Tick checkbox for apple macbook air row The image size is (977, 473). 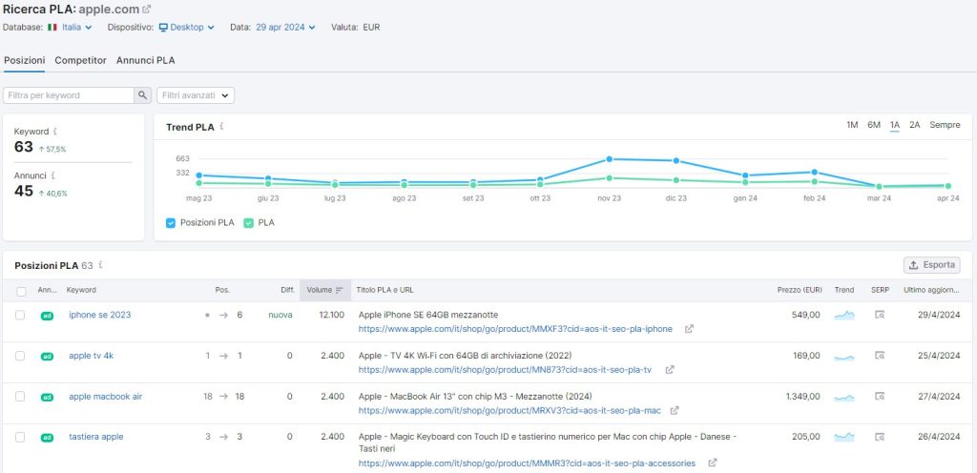pyautogui.click(x=20, y=396)
